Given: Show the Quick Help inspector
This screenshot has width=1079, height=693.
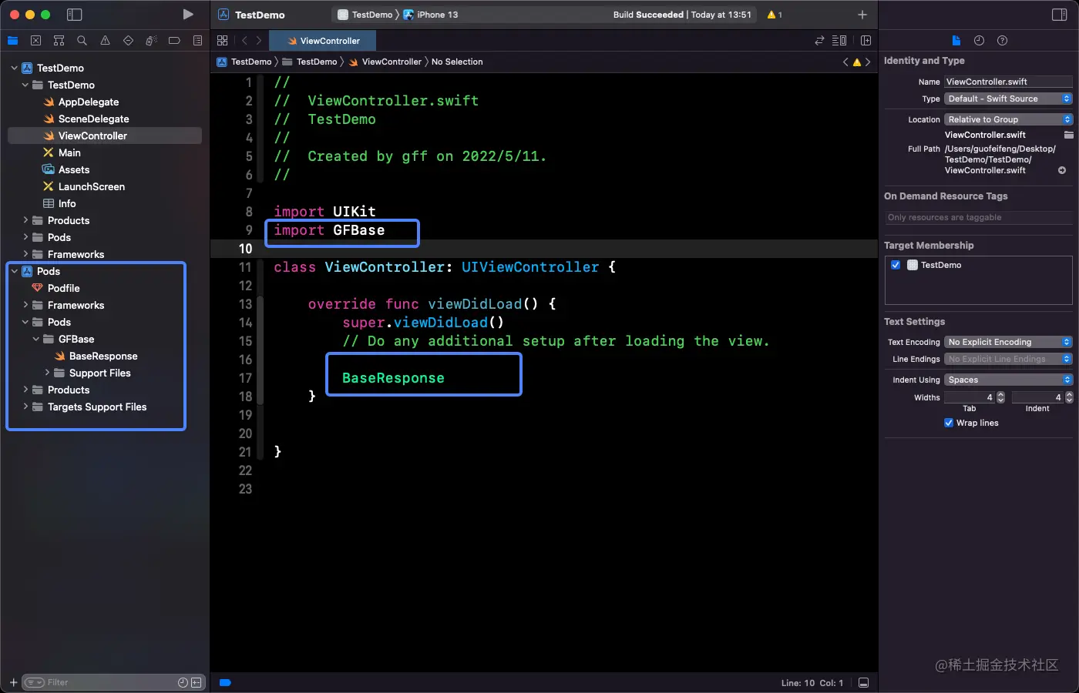Looking at the screenshot, I should tap(1002, 41).
